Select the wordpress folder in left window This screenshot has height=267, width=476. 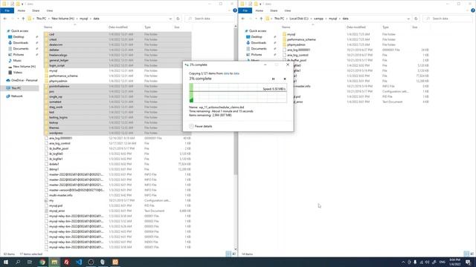pyautogui.click(x=56, y=133)
